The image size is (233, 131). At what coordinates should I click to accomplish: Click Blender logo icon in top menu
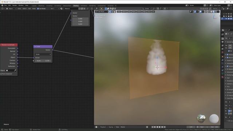2,5
